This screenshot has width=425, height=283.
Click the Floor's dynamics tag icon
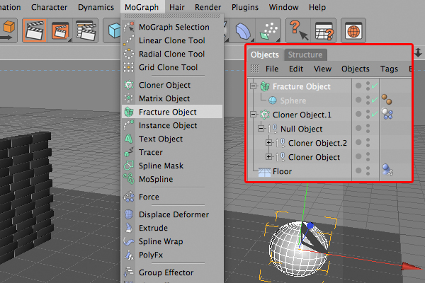pos(387,170)
